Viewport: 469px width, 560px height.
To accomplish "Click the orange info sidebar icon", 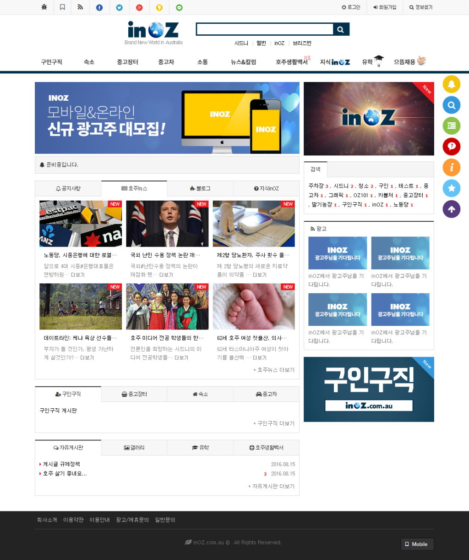I will click(x=451, y=168).
